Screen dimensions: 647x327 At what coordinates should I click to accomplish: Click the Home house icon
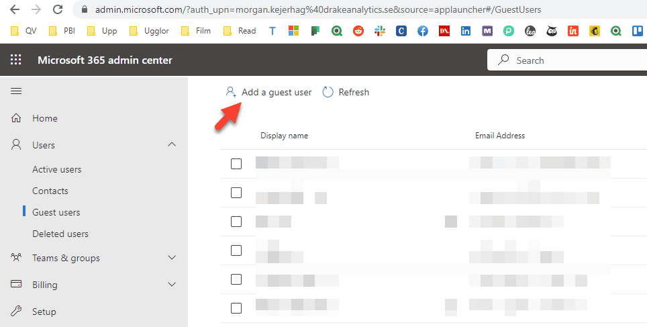click(x=16, y=118)
